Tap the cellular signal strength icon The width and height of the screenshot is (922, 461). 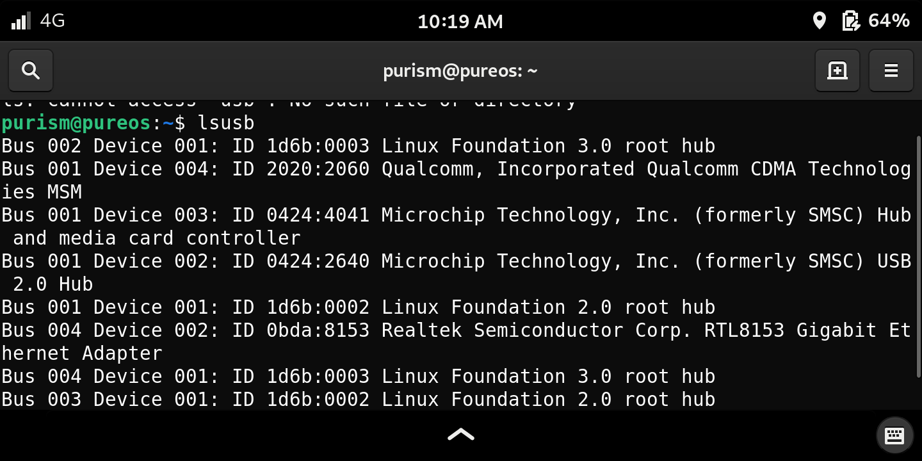point(21,21)
